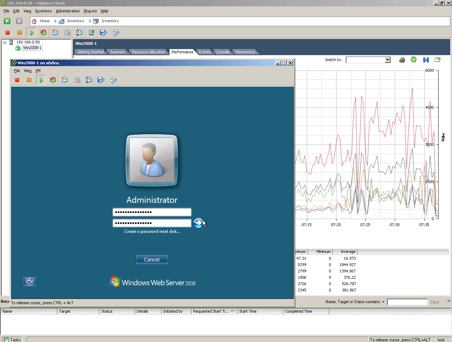Switch to the Console tab
The width and height of the screenshot is (452, 342).
pyautogui.click(x=222, y=52)
